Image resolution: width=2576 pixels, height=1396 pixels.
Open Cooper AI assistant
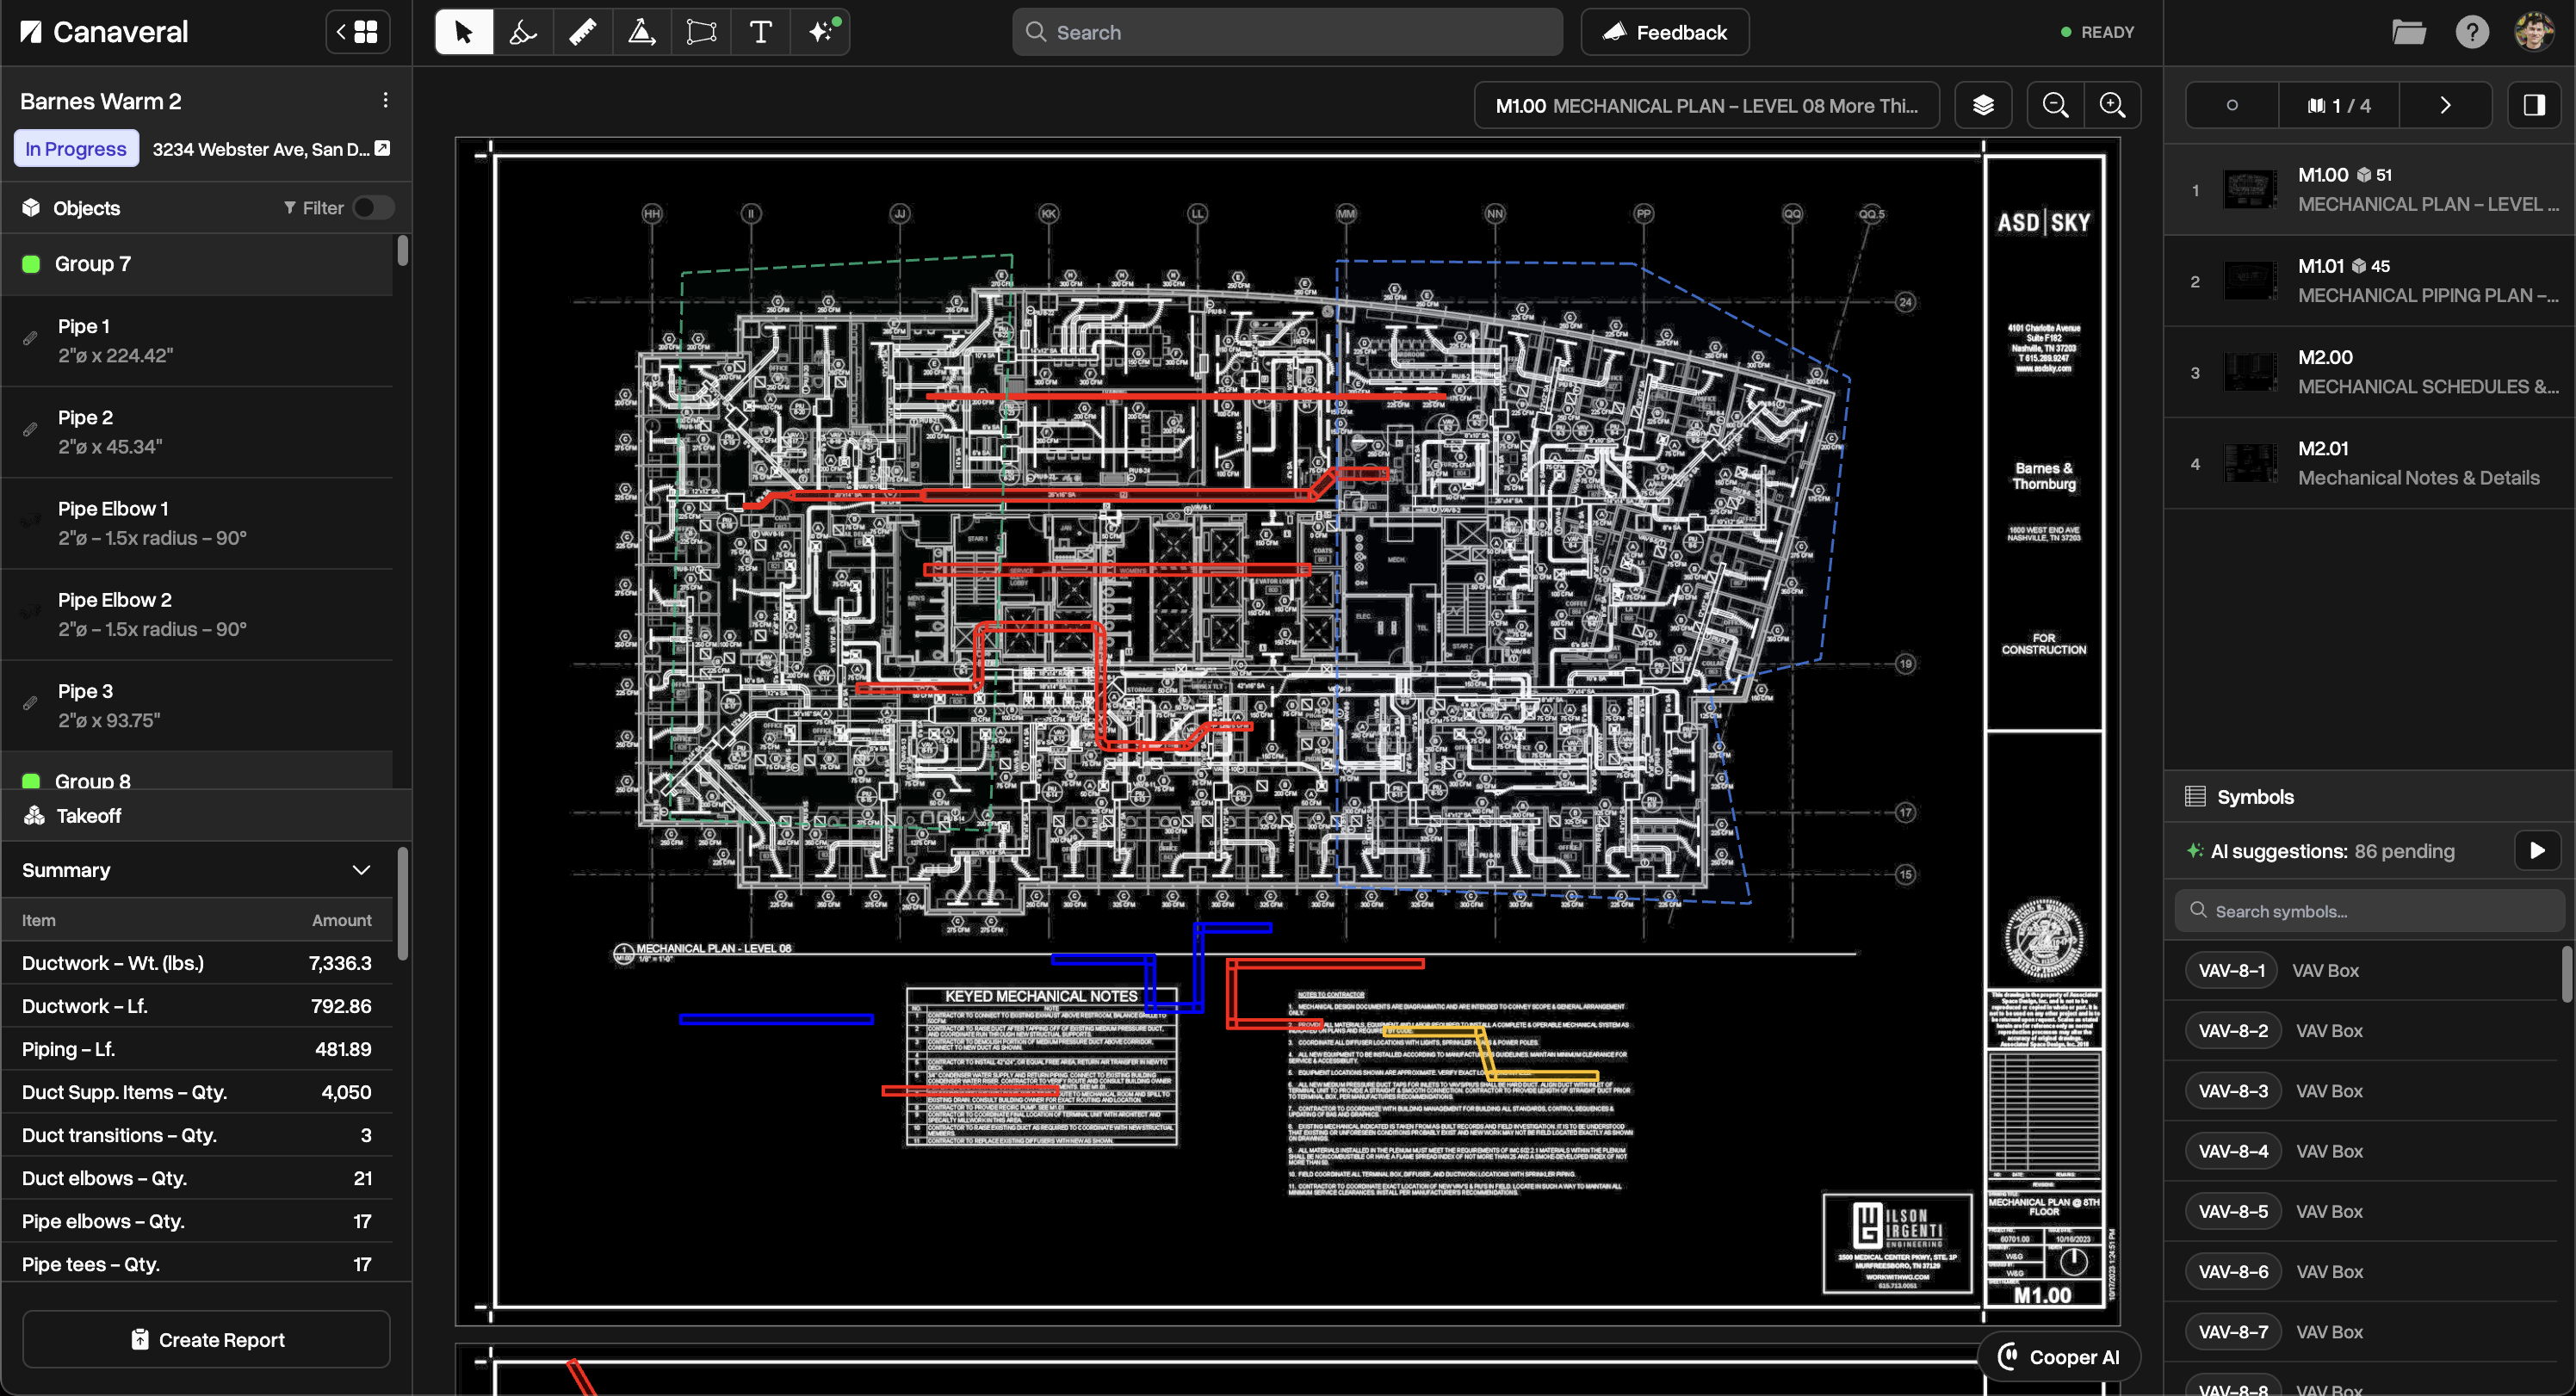pos(2059,1358)
